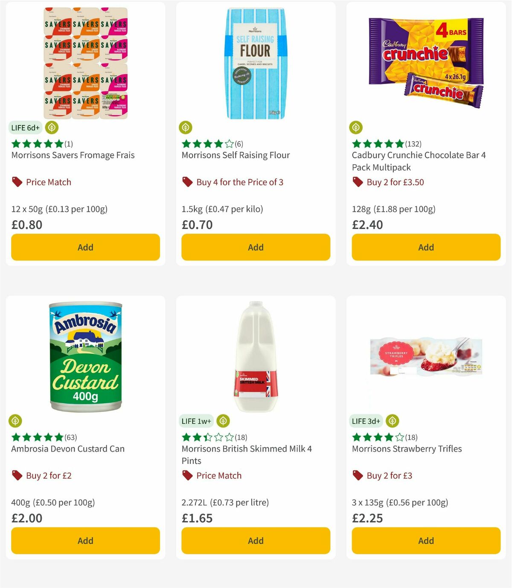The image size is (512, 588).
Task: Click the green leaf icon on Self Raising Flour
Action: (x=185, y=127)
